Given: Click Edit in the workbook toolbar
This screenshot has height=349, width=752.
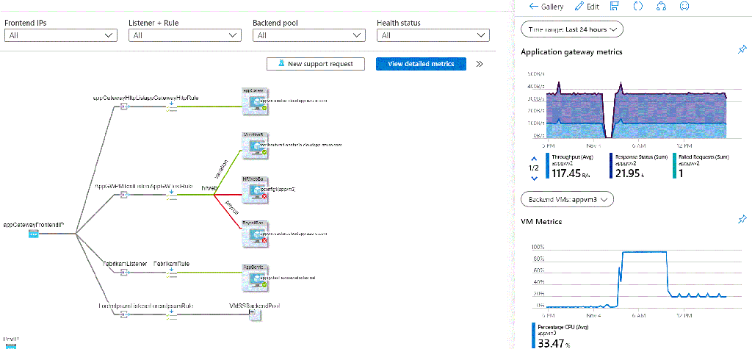Looking at the screenshot, I should [587, 7].
